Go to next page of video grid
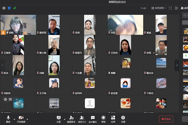The height and width of the screenshot is (125, 188). coord(177,65)
